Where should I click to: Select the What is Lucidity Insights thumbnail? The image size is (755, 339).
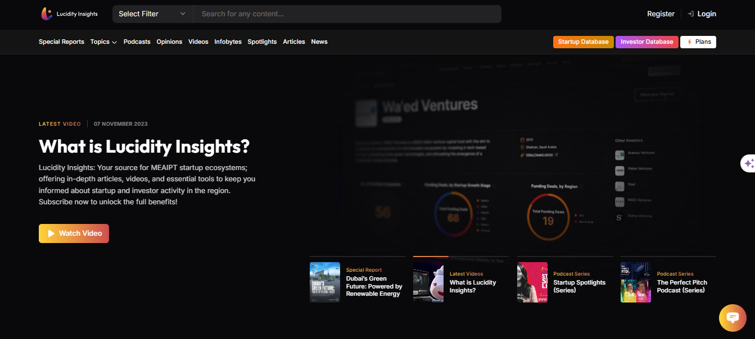[428, 282]
